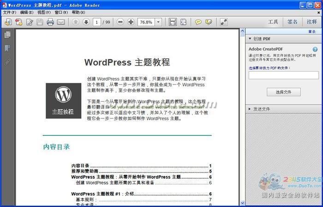The width and height of the screenshot is (323, 207).
Task: Click the WordPress logo image
Action: pos(64,101)
